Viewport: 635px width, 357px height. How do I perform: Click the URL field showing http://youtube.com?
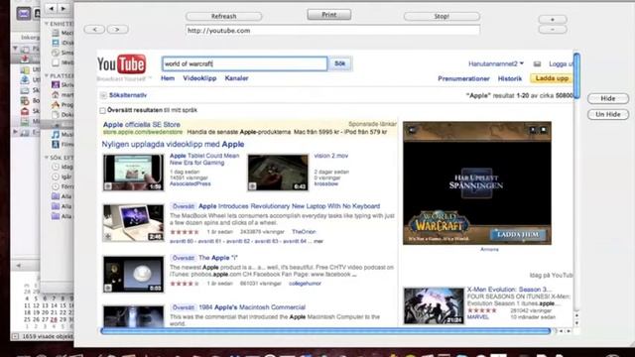333,31
